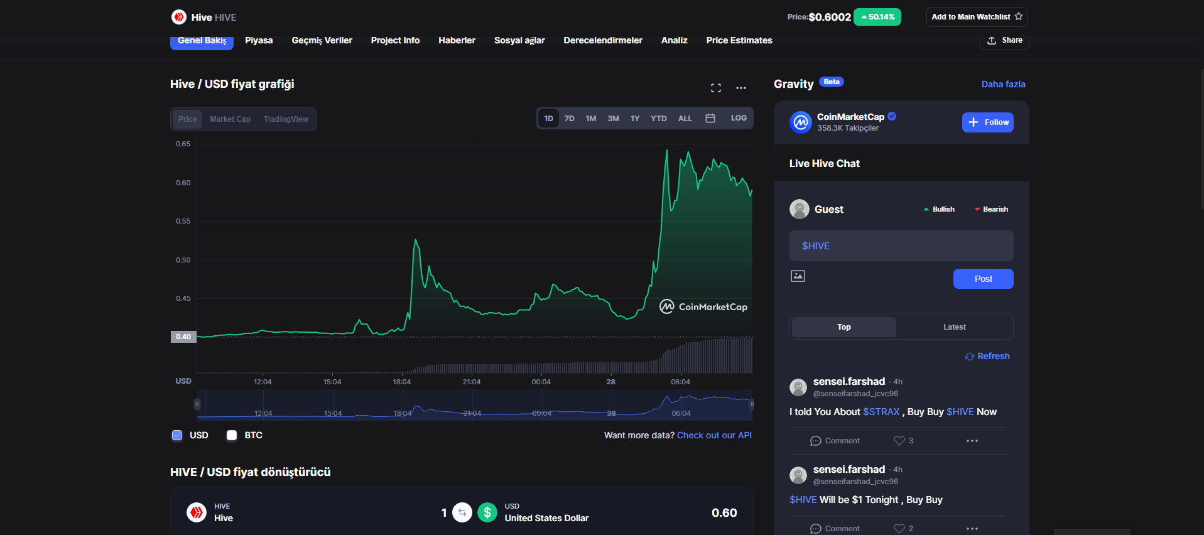
Task: Click the Guest avatar icon
Action: pos(800,209)
